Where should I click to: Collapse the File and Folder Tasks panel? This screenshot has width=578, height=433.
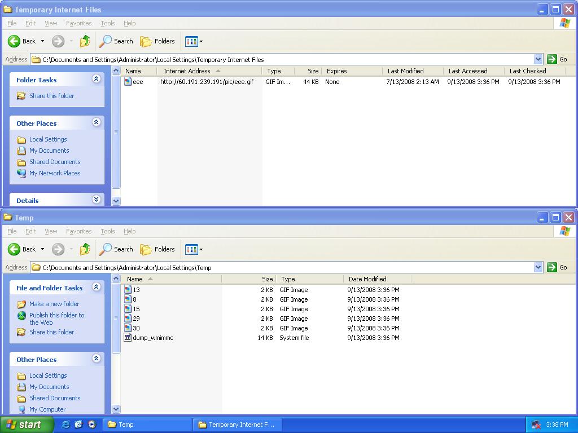click(96, 288)
